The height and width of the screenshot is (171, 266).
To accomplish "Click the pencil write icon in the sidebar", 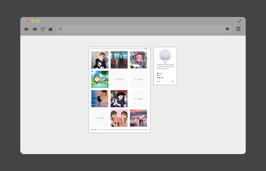I will 161,78.
